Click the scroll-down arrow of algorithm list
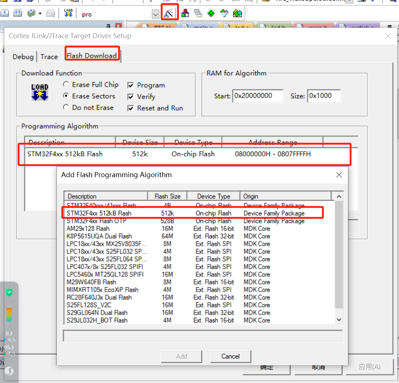399x383 pixels. coord(339,320)
